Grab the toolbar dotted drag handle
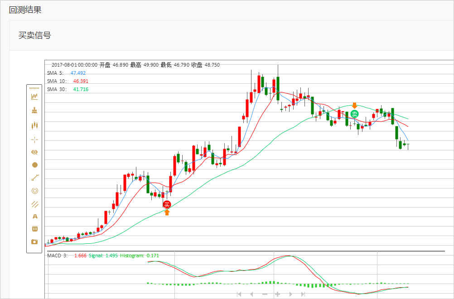This screenshot has width=454, height=299. [x=34, y=88]
